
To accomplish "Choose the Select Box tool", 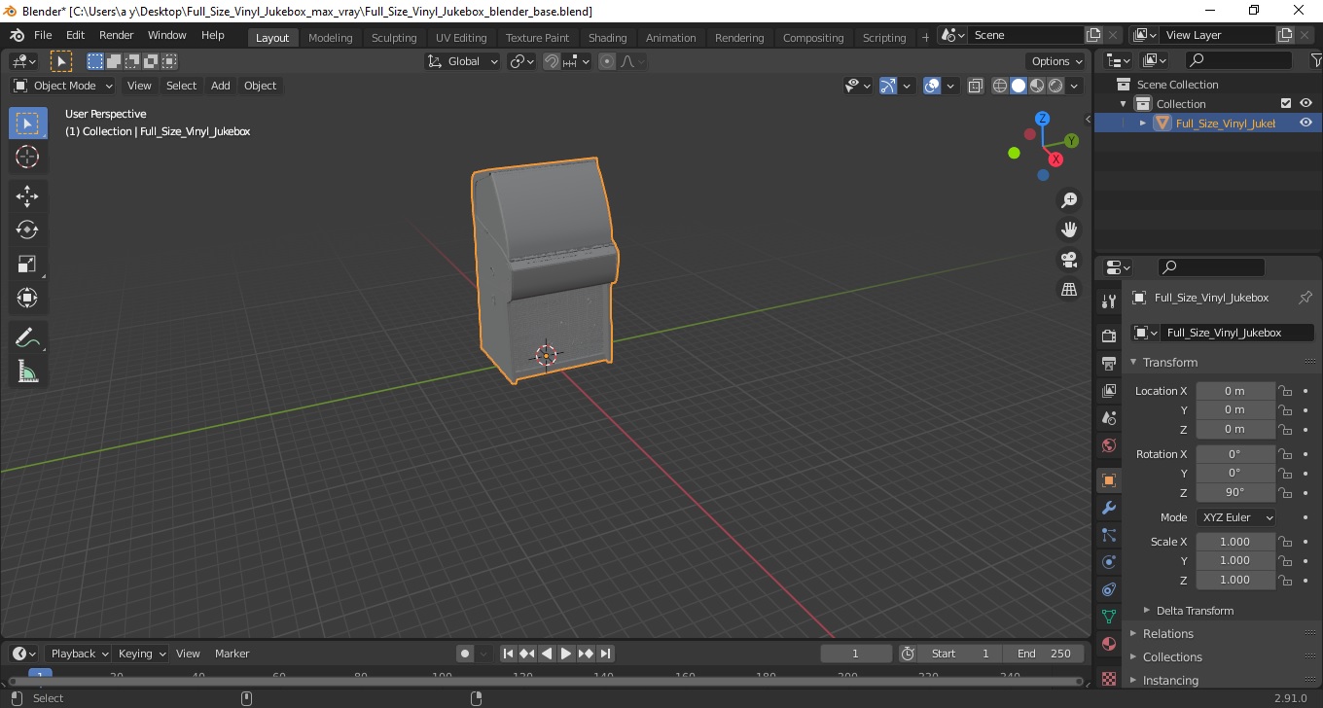I will [27, 124].
